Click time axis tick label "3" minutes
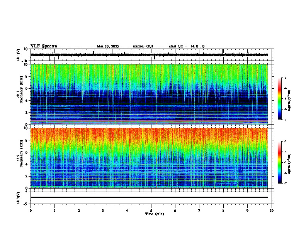Image resolution: width=306 pixels, height=236 pixels. [103, 211]
